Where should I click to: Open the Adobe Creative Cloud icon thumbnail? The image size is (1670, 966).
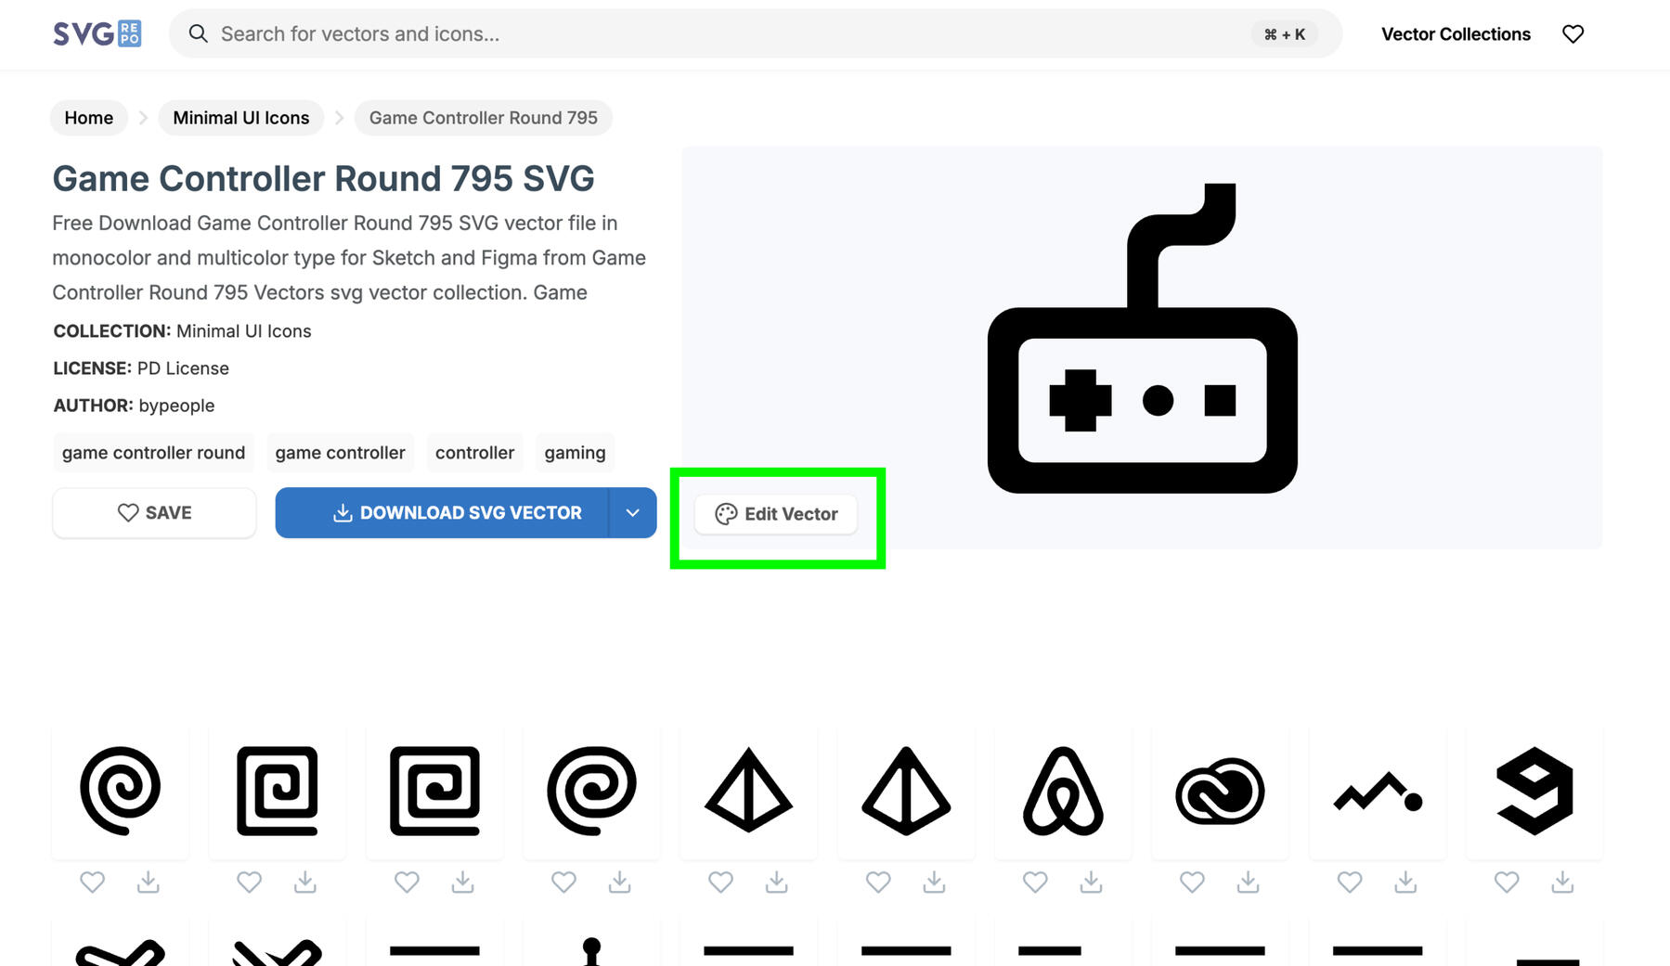(1219, 792)
